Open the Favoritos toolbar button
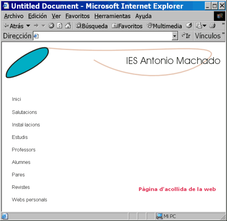The height and width of the screenshot is (221, 227). tap(127, 26)
